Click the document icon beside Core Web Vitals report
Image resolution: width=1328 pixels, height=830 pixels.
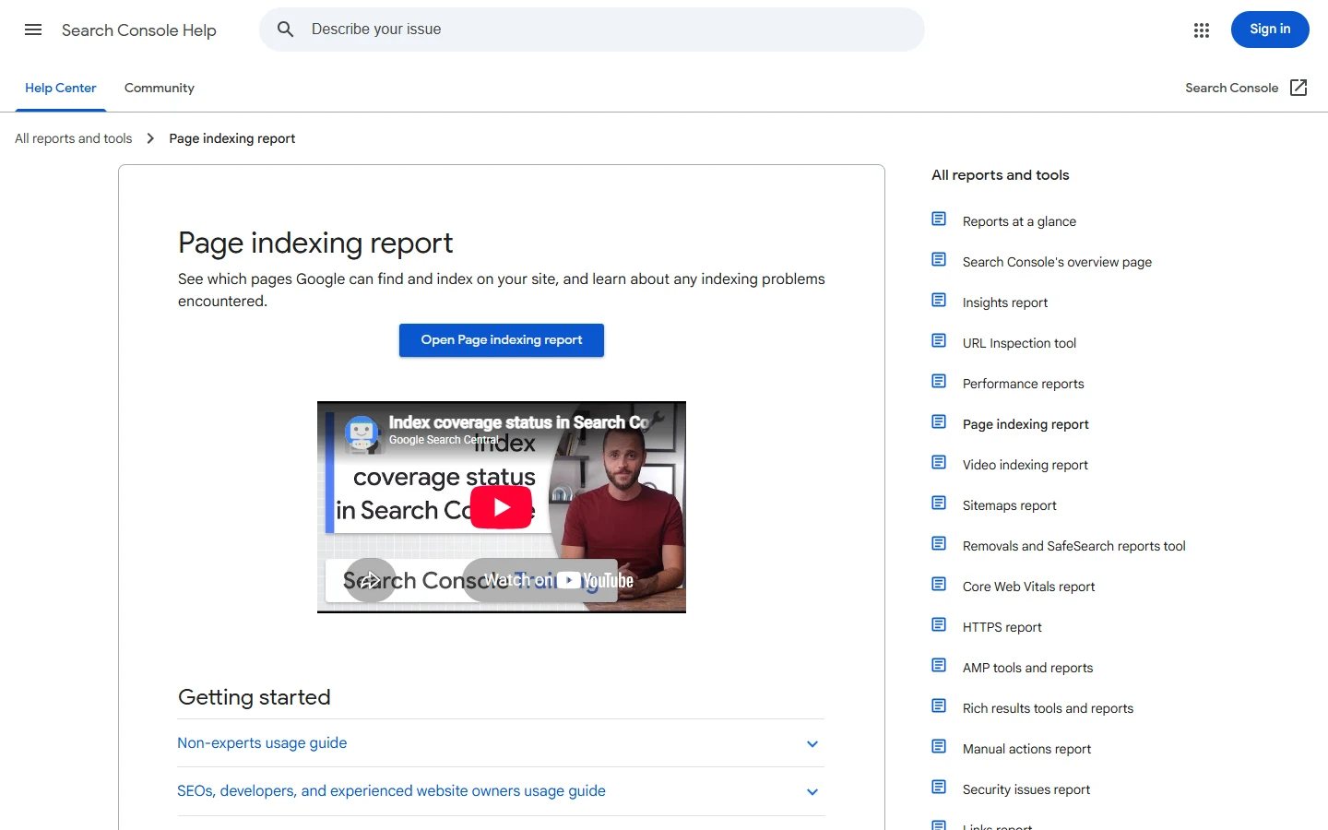click(939, 584)
